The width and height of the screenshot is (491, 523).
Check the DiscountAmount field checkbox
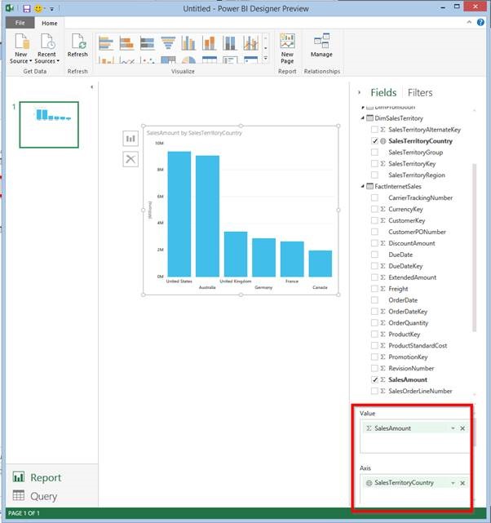pos(374,243)
